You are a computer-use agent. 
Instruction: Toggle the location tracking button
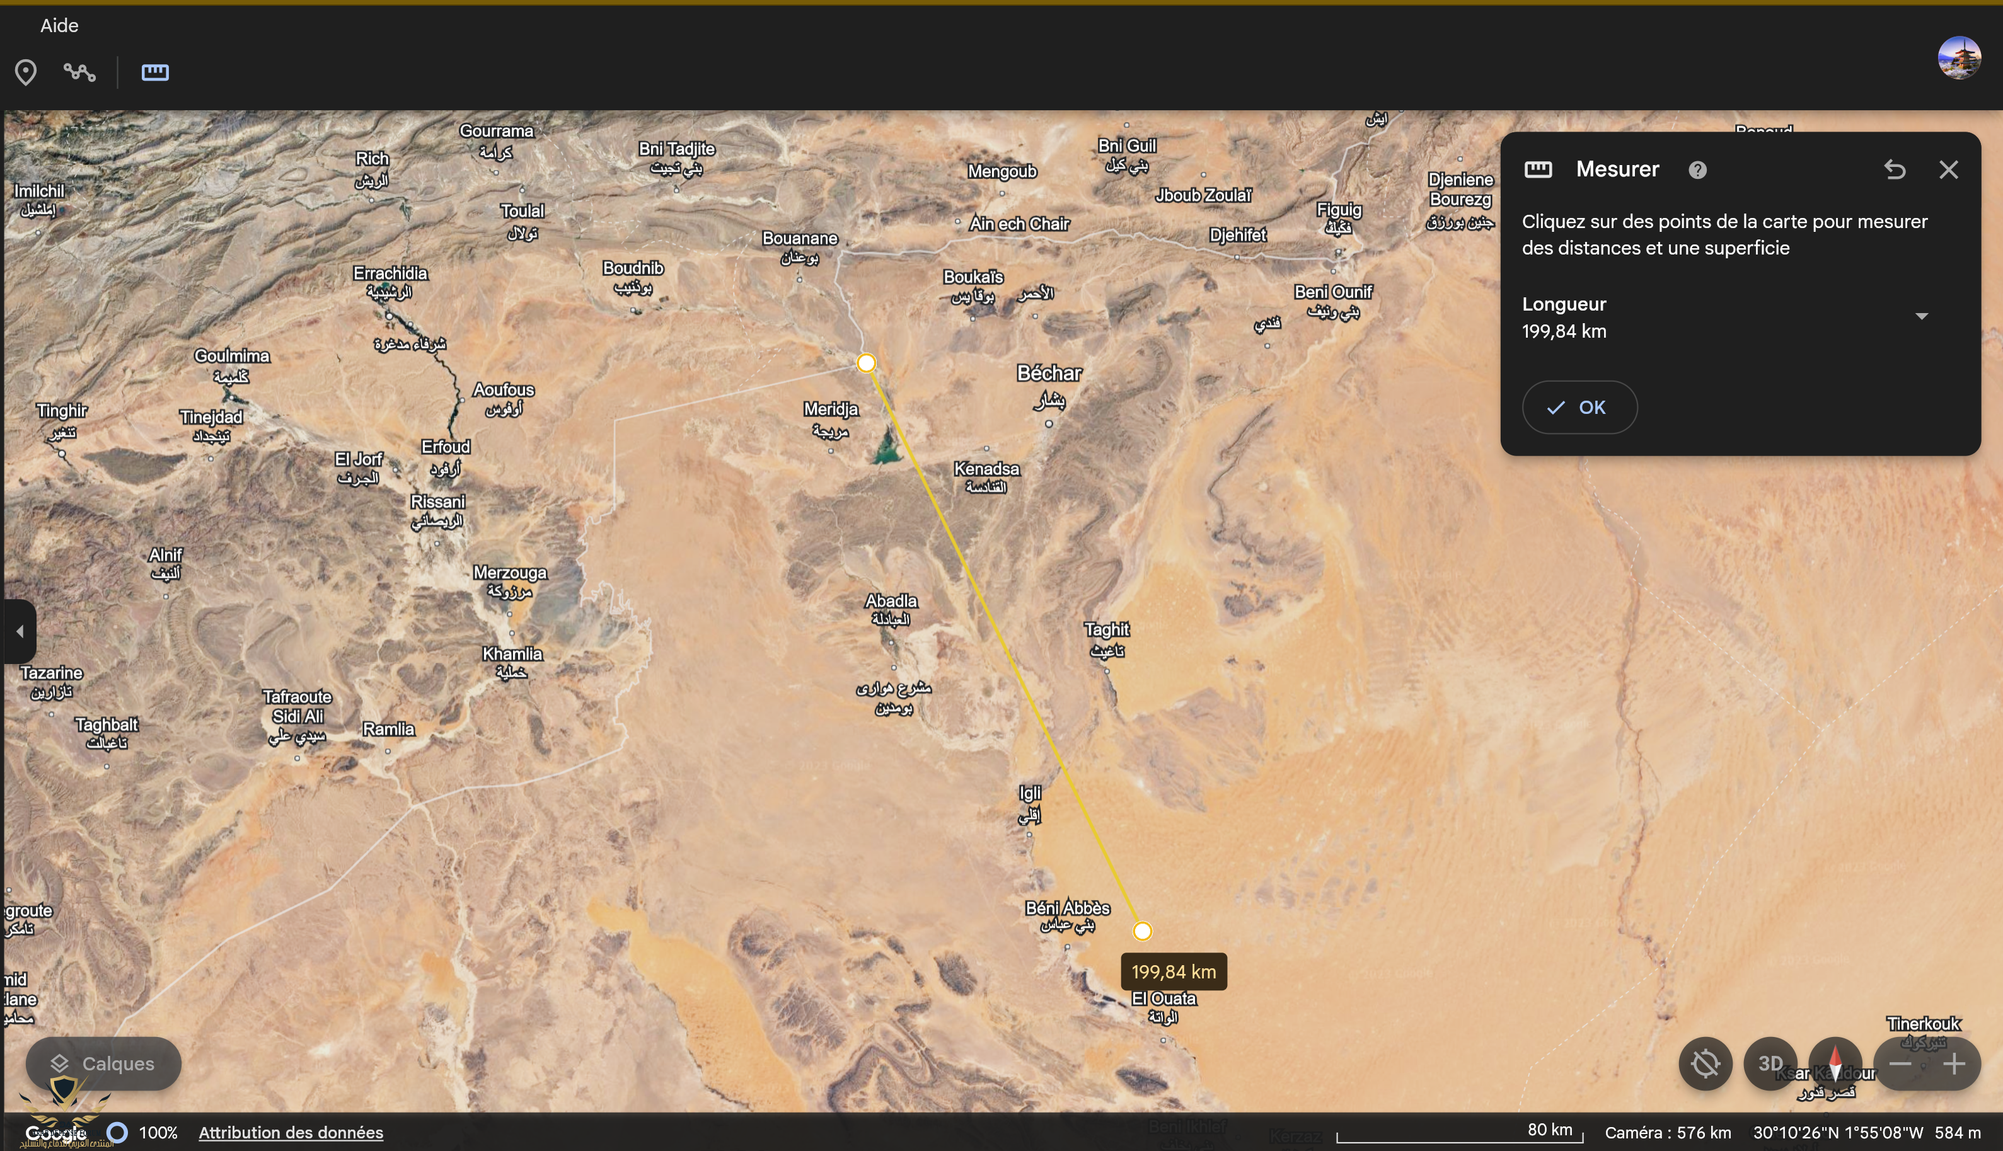click(1706, 1063)
